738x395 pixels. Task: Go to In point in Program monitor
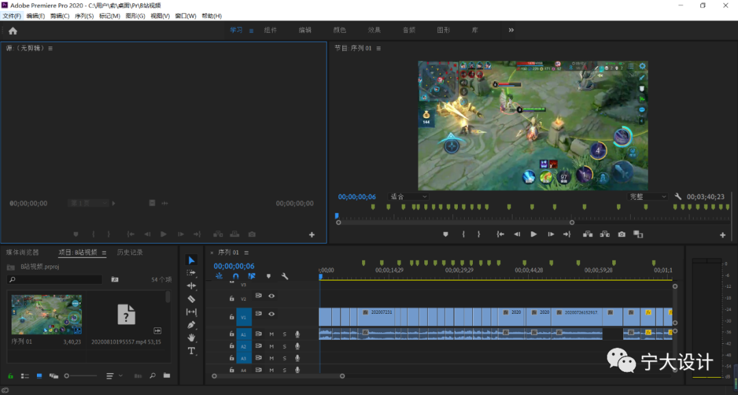pyautogui.click(x=500, y=235)
